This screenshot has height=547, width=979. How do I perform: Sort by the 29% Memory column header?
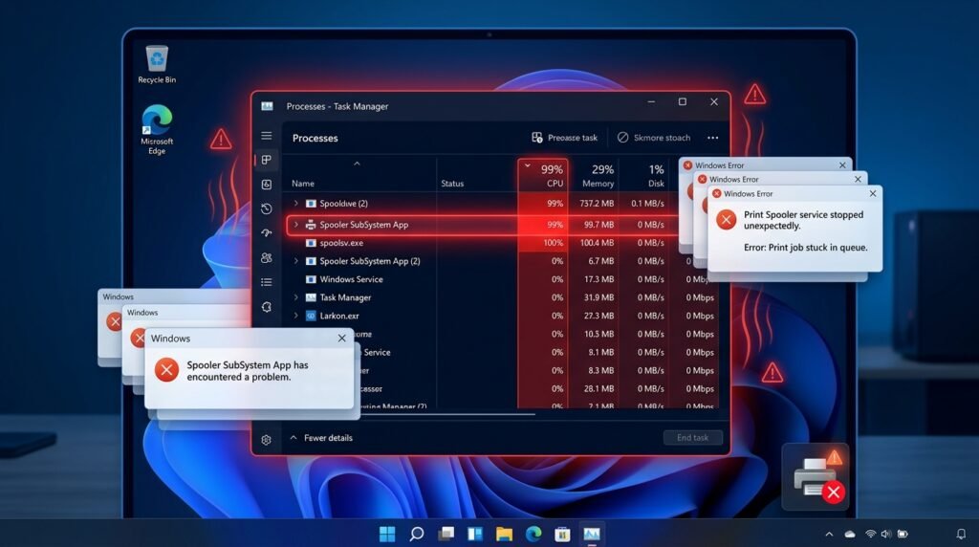(x=598, y=175)
